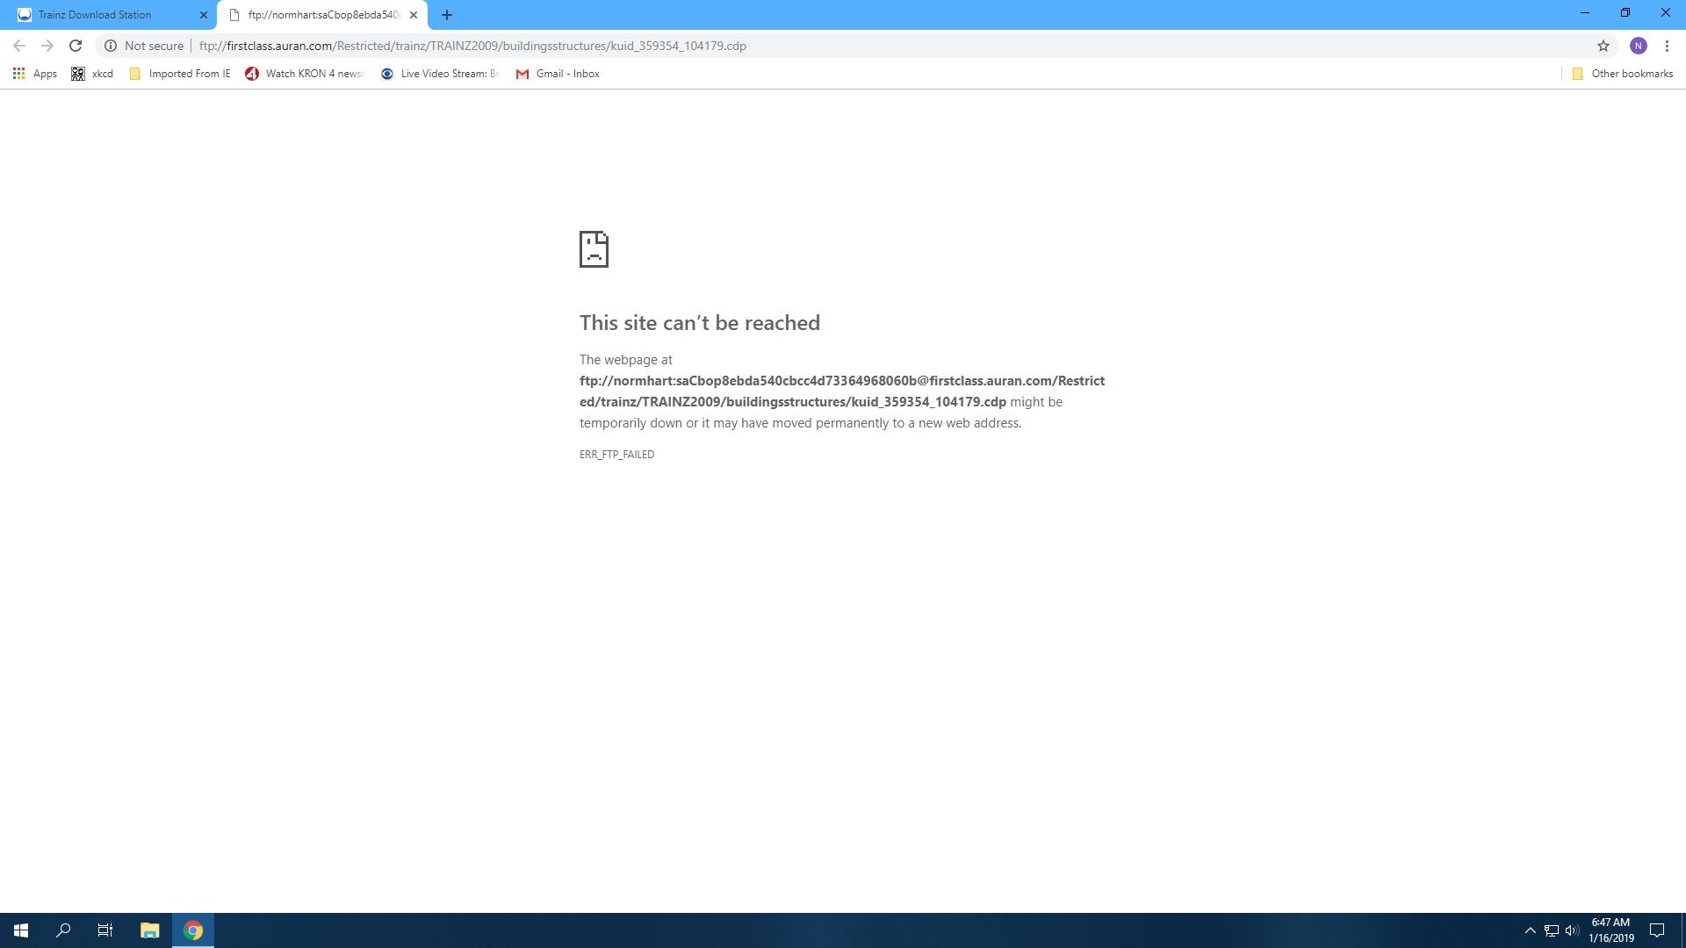Image resolution: width=1686 pixels, height=948 pixels.
Task: Open the user profile avatar
Action: [x=1638, y=46]
